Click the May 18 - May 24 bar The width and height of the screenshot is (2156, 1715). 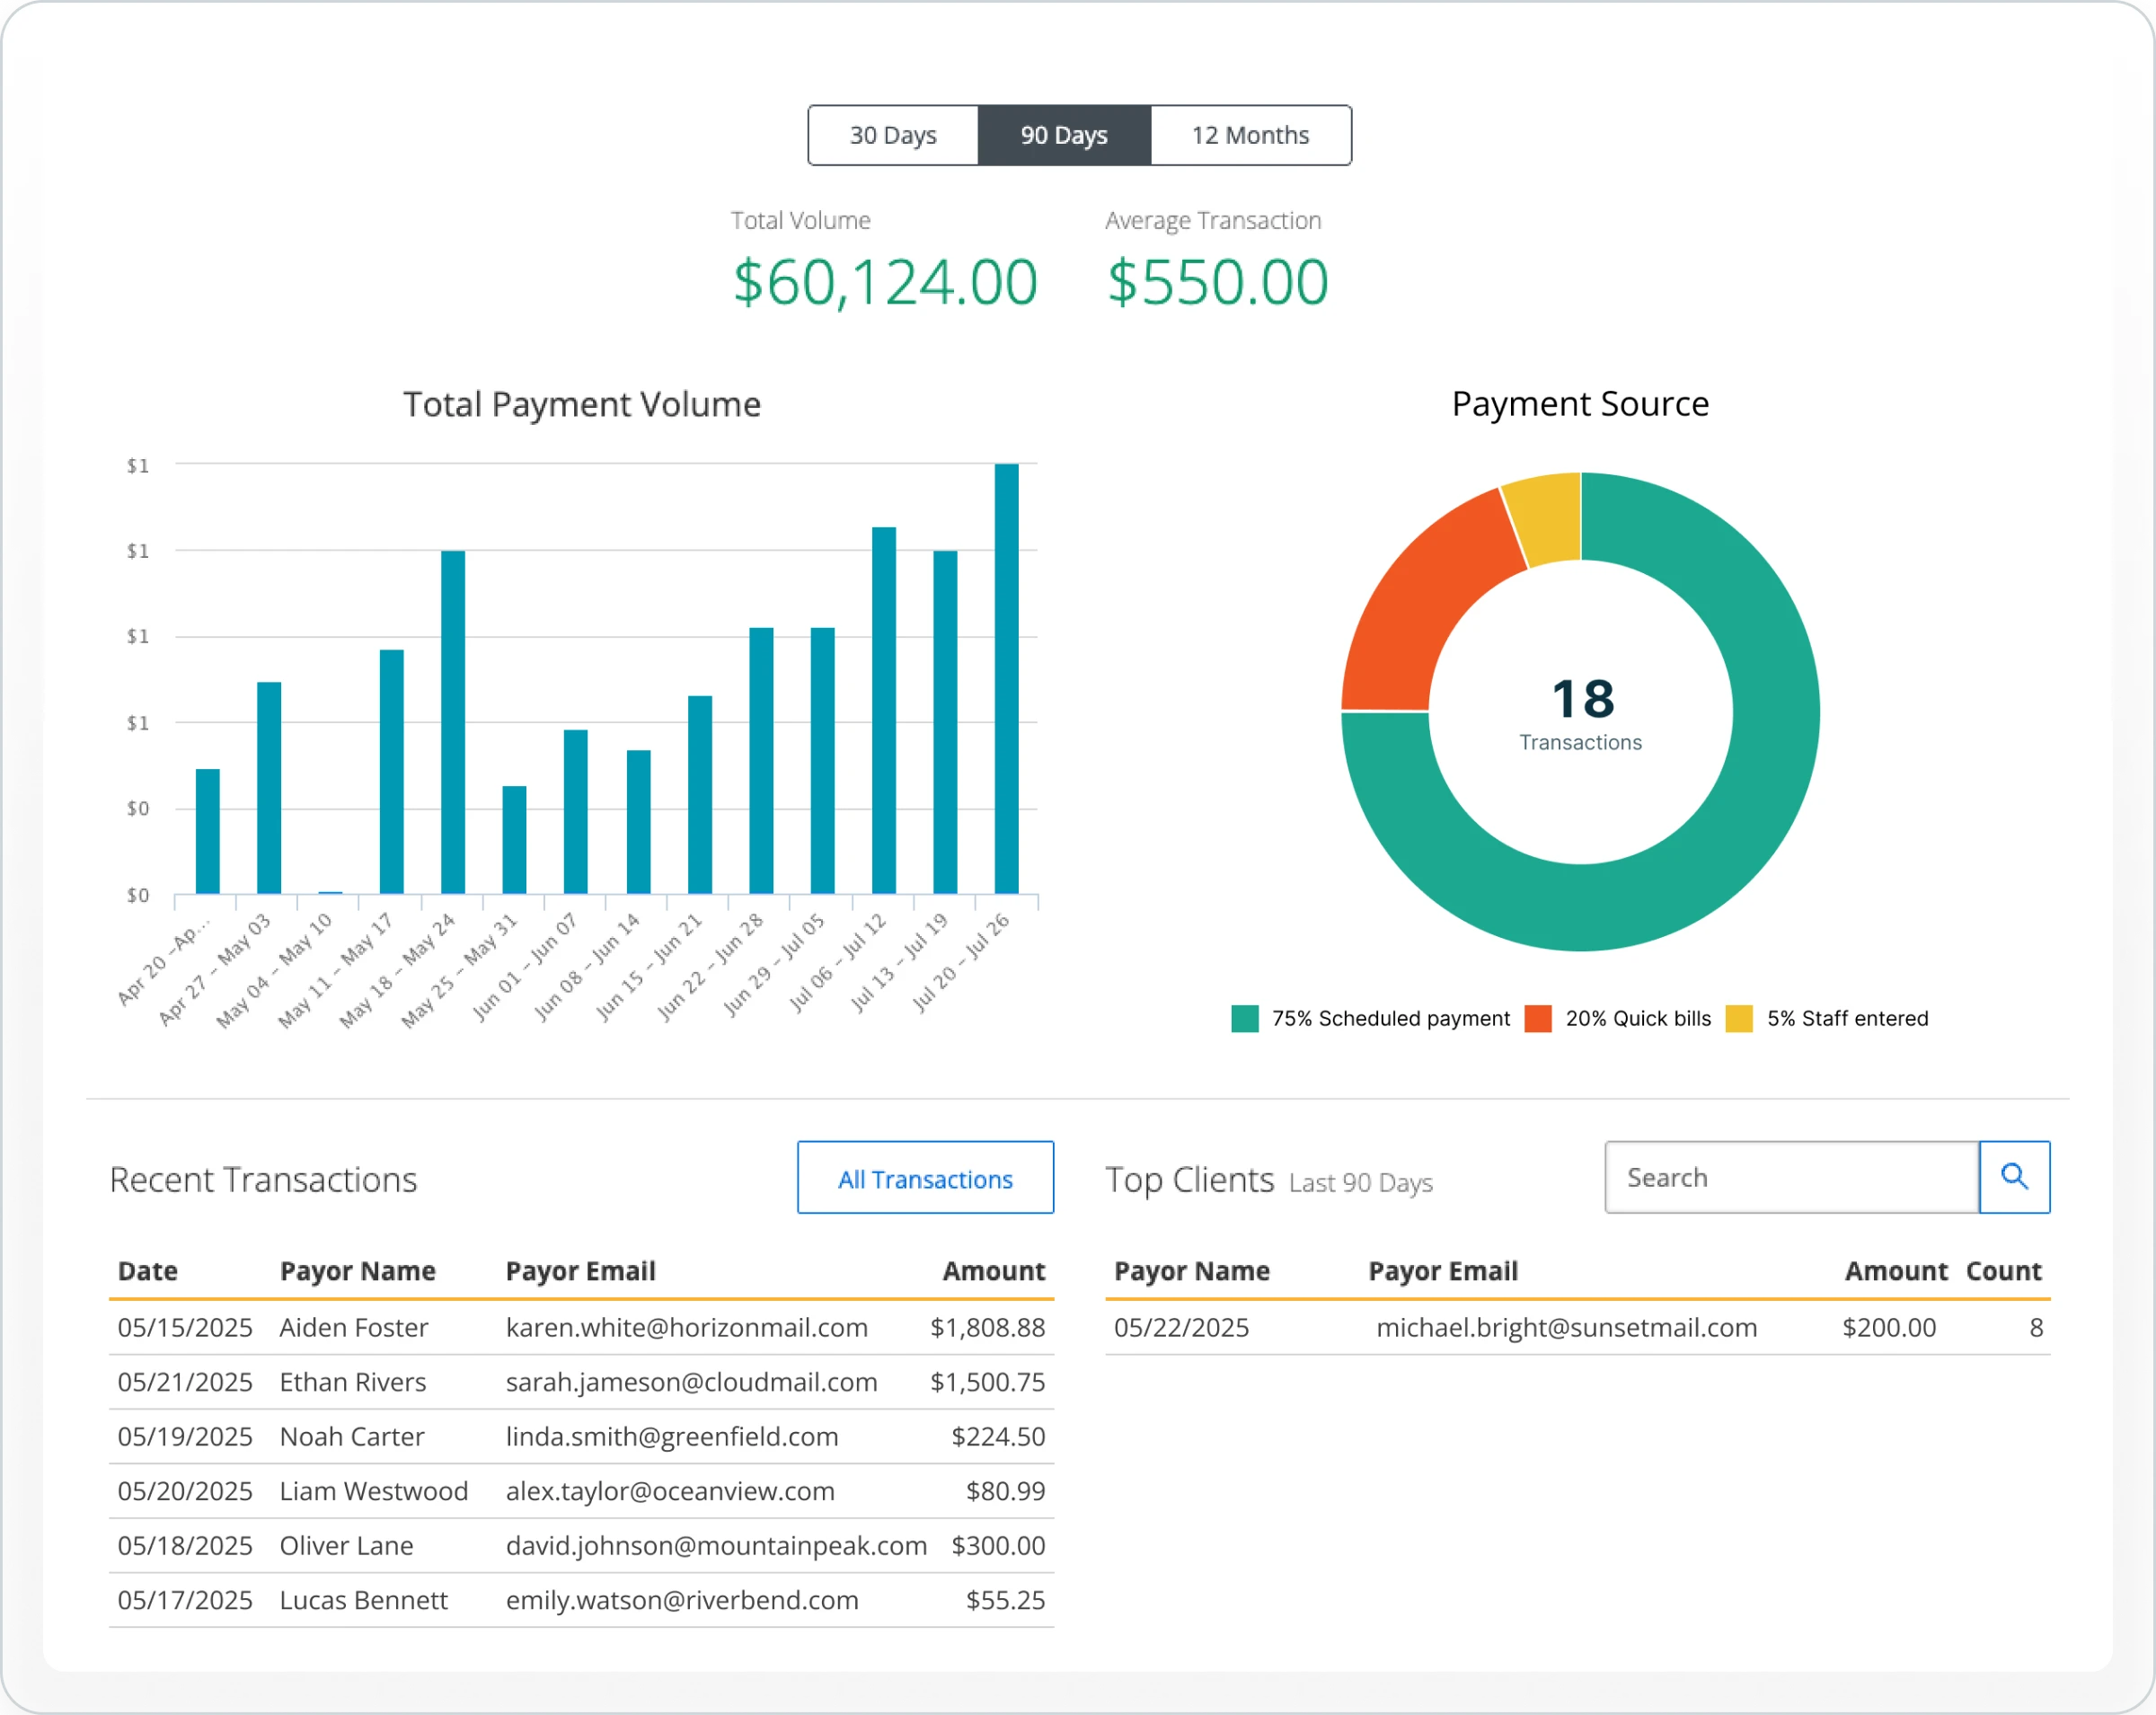452,720
